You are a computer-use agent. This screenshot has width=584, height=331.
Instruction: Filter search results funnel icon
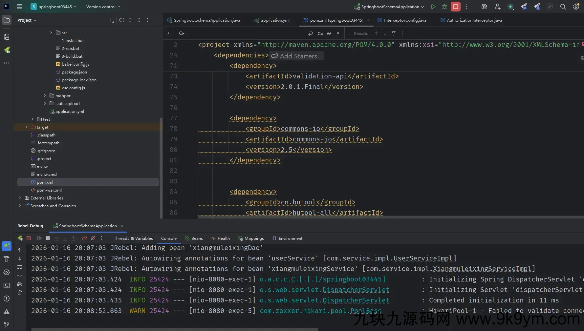tap(394, 33)
